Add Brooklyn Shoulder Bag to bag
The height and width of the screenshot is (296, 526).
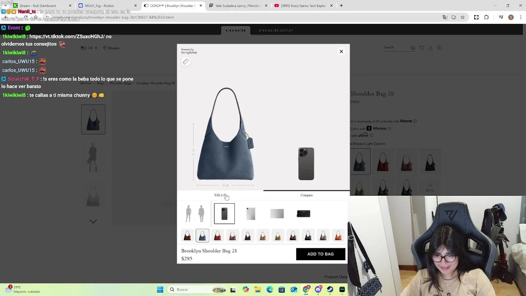point(321,254)
